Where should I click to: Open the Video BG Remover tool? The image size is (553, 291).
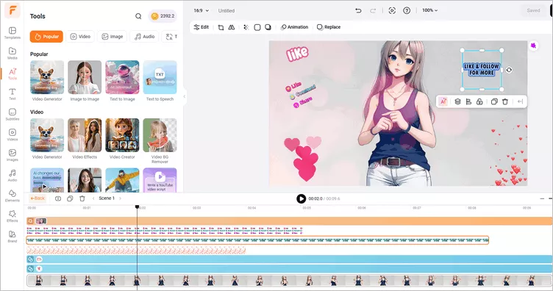[160, 141]
